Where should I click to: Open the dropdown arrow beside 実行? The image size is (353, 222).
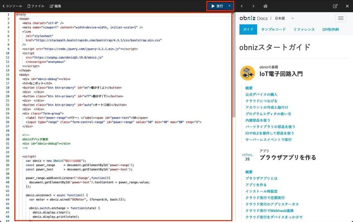(229, 6)
